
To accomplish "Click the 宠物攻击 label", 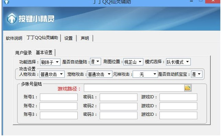I will click(x=77, y=74).
